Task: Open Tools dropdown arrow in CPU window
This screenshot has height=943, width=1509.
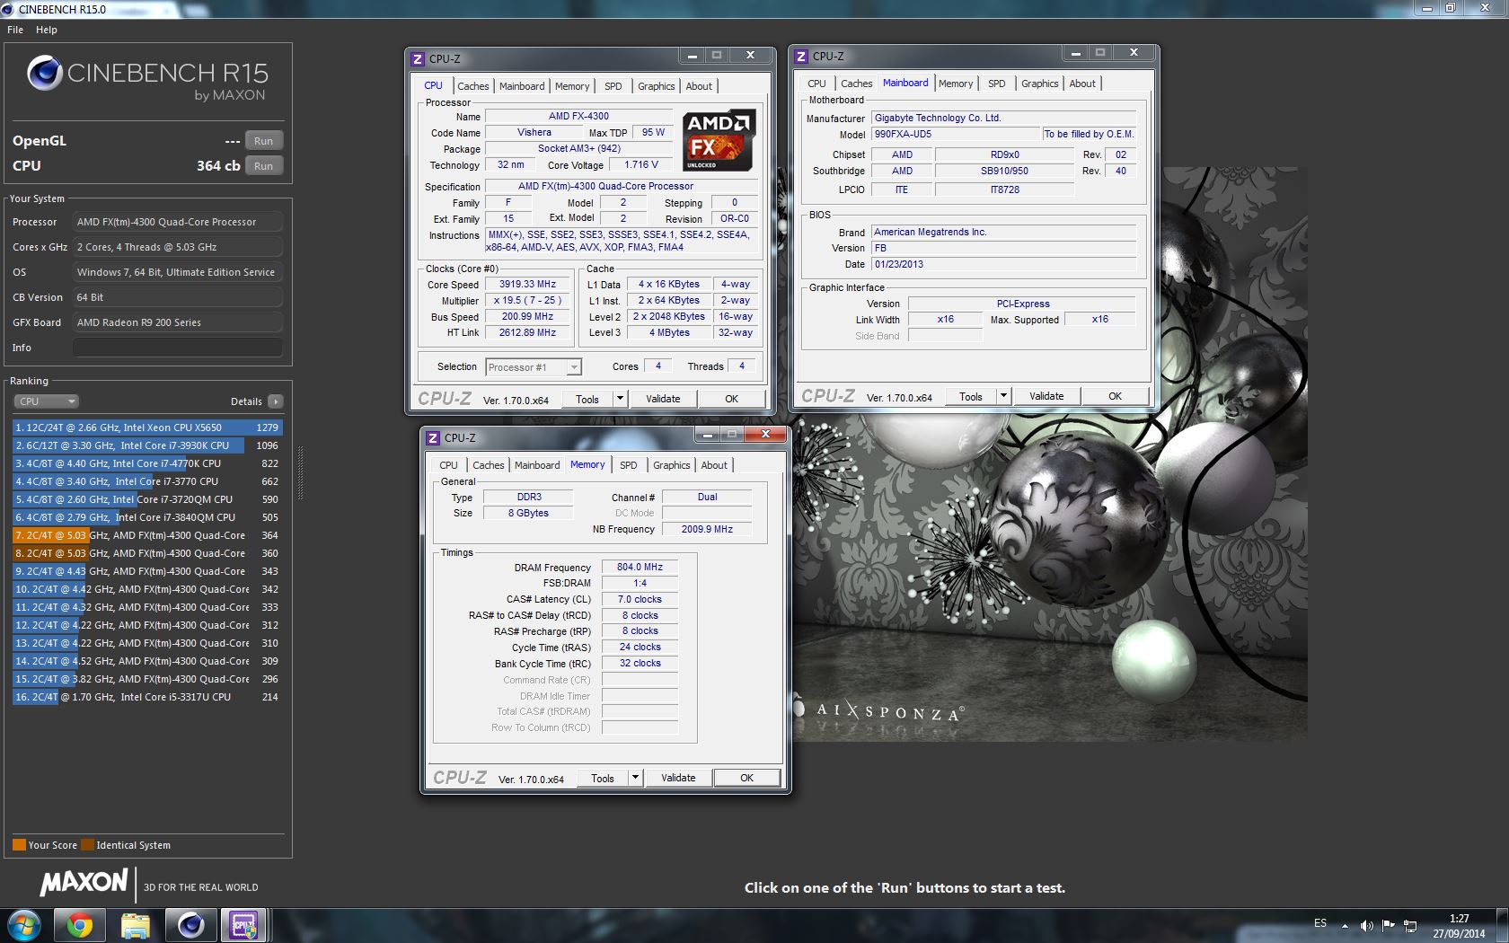Action: click(x=619, y=399)
